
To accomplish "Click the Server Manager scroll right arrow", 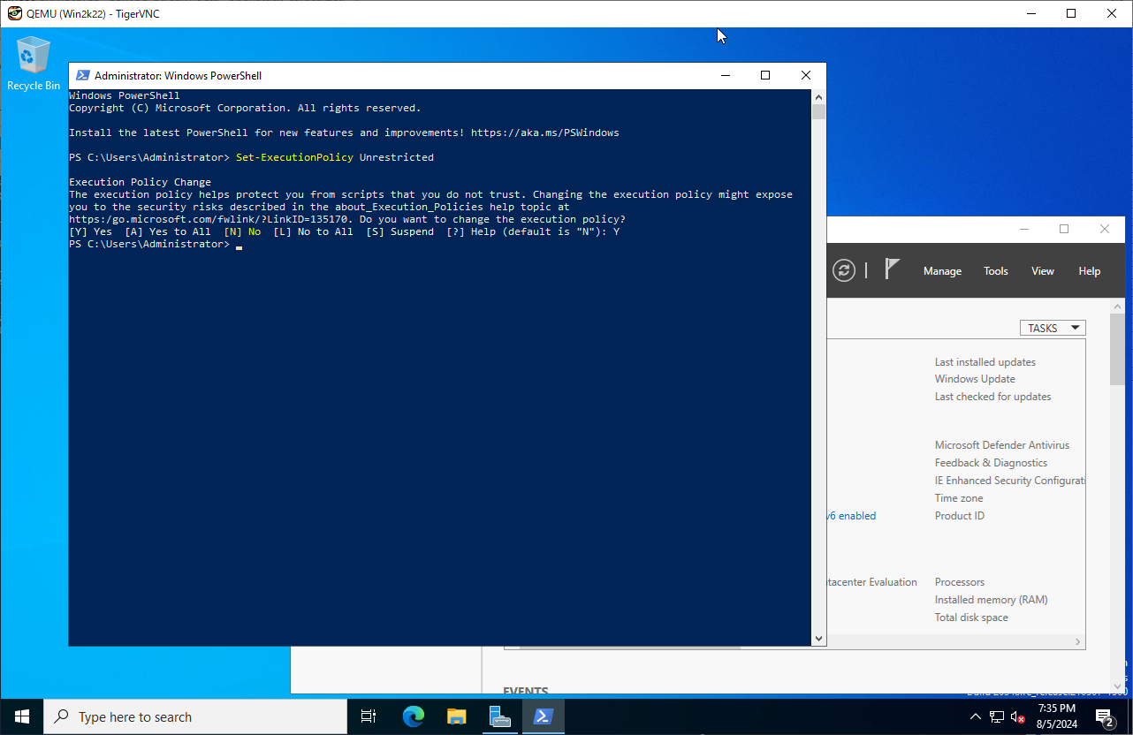I will [x=1077, y=642].
